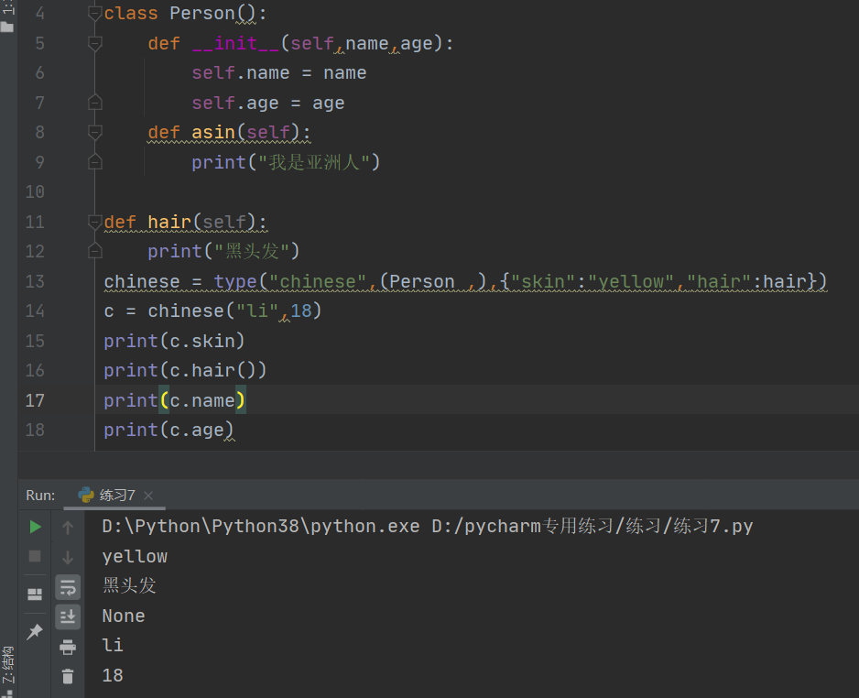Click 'type' call on line 13
The height and width of the screenshot is (698, 859).
(x=235, y=281)
